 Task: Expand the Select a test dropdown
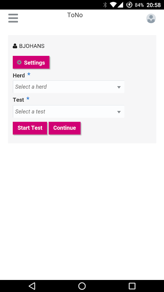pos(69,112)
